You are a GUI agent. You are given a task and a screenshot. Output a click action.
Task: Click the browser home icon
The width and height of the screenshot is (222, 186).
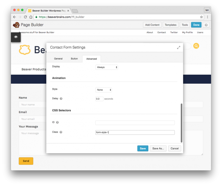pyautogui.click(x=31, y=17)
